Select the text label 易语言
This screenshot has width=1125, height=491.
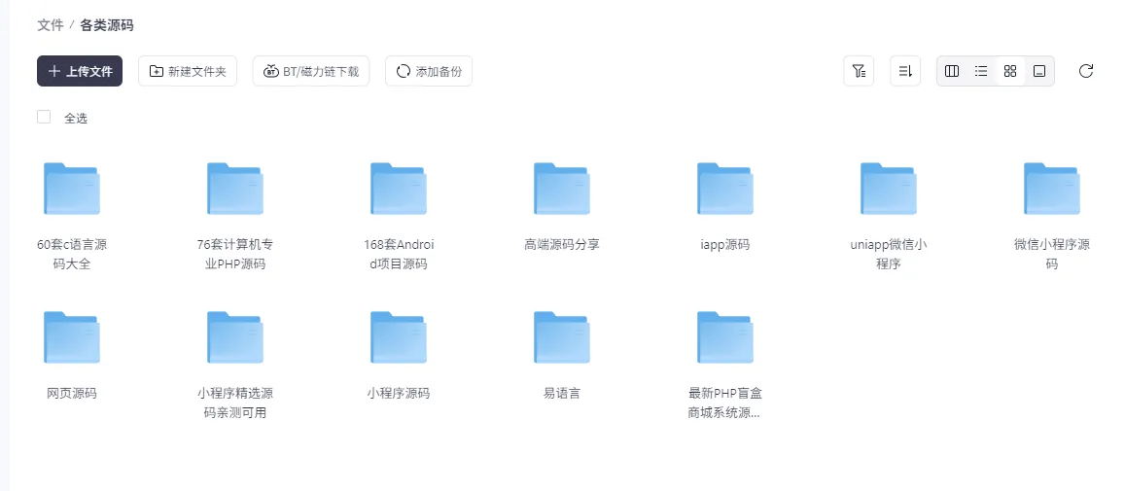pyautogui.click(x=562, y=393)
